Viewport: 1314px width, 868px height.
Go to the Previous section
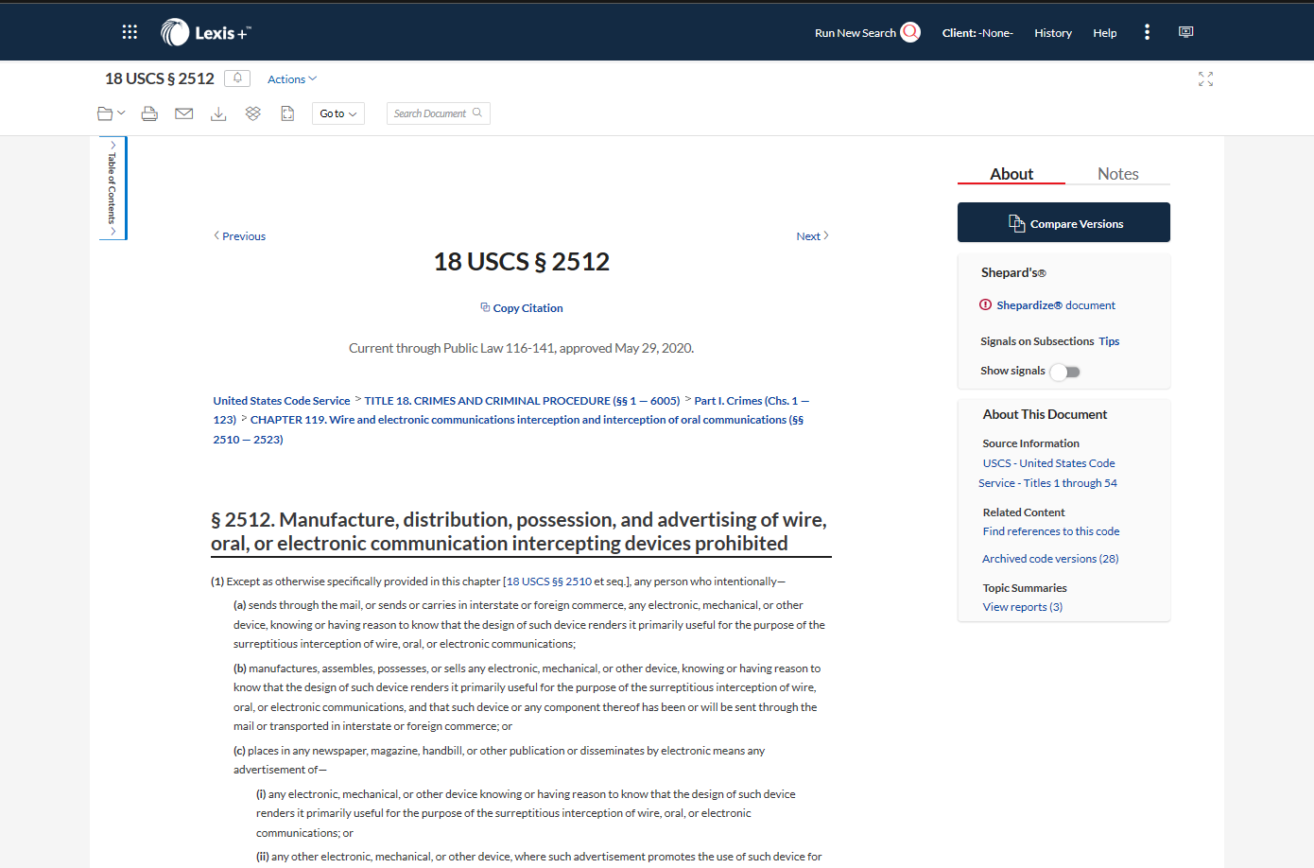tap(239, 236)
